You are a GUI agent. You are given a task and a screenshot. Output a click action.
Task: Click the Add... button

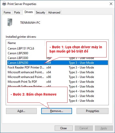click(21, 111)
